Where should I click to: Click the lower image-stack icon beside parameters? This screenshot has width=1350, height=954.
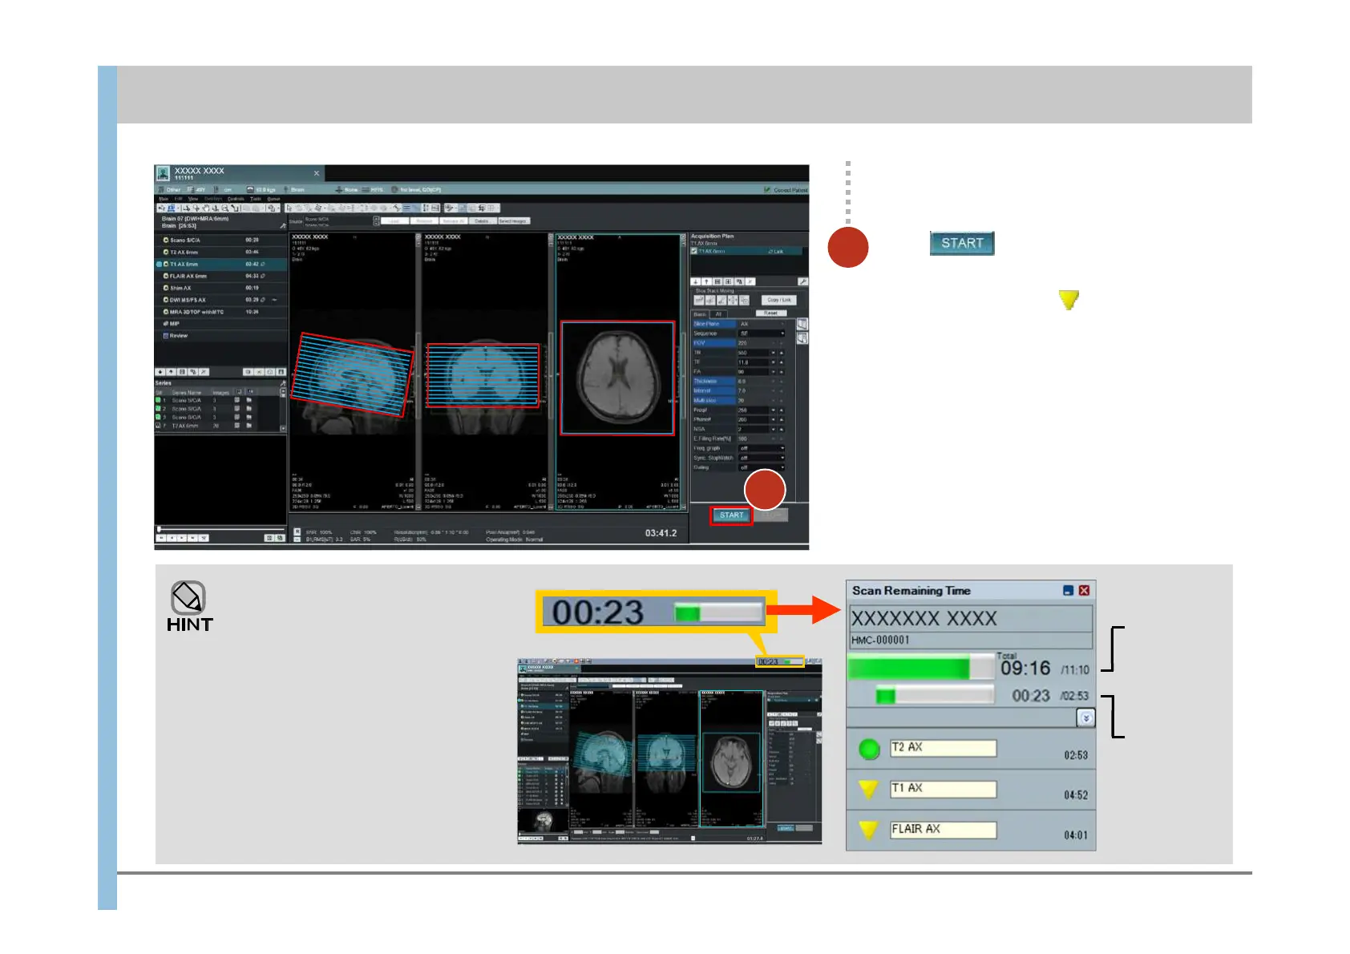coord(802,338)
